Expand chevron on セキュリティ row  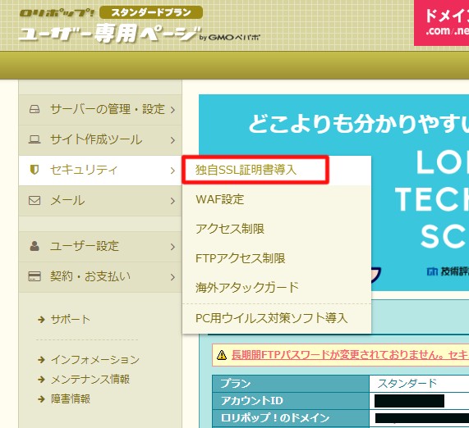(x=172, y=171)
